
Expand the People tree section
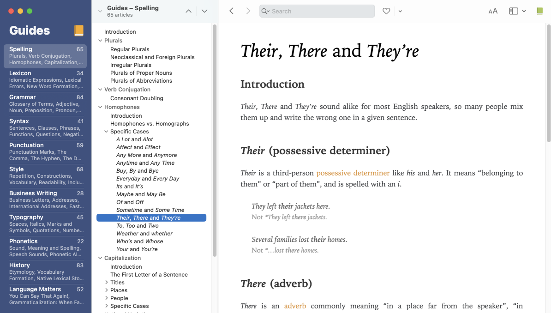click(107, 298)
